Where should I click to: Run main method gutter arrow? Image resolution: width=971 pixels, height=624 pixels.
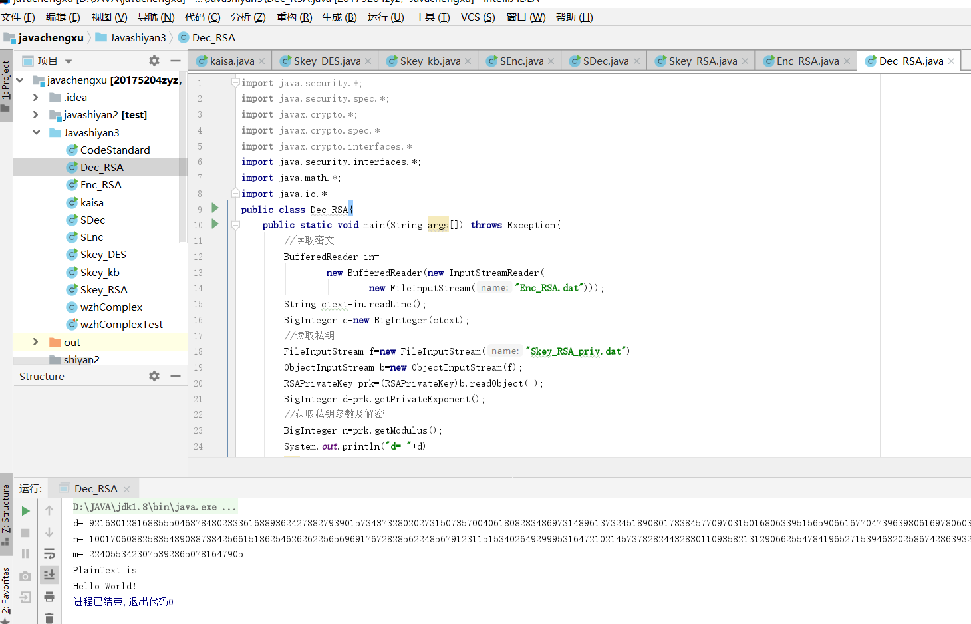215,224
